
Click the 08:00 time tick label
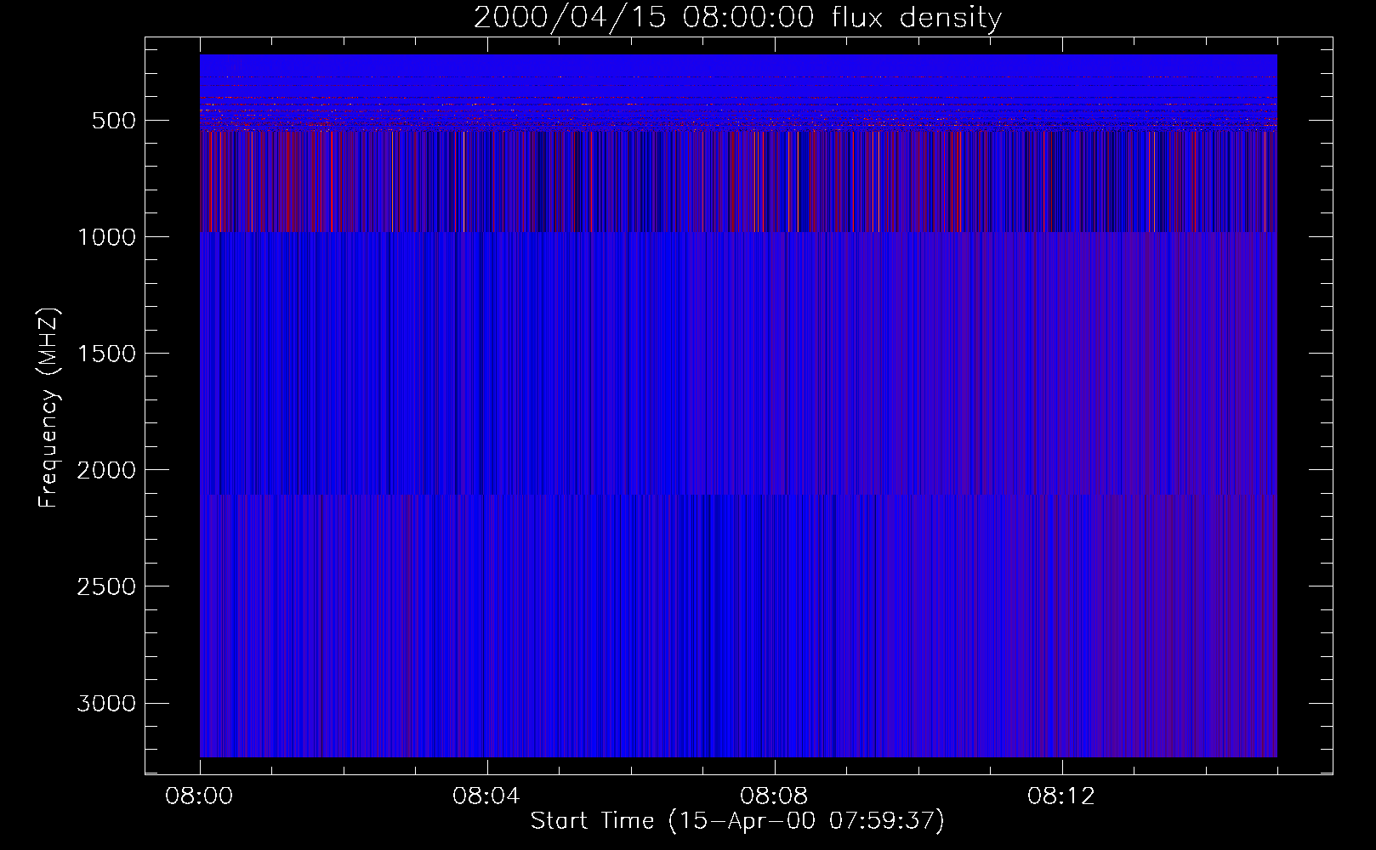click(199, 796)
